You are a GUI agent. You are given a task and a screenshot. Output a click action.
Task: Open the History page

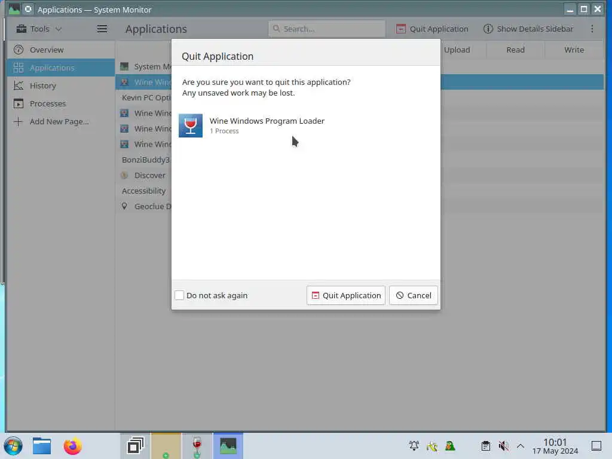pyautogui.click(x=60, y=85)
